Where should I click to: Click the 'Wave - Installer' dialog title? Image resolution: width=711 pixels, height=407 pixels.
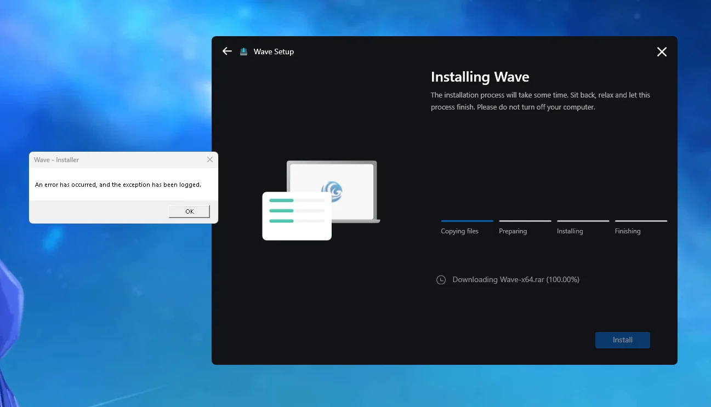[x=56, y=160]
